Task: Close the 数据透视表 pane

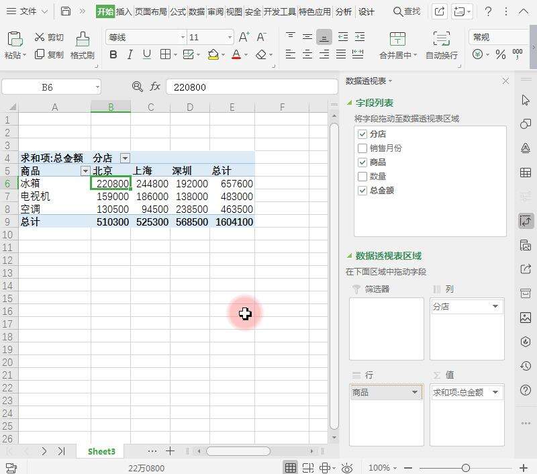Action: [x=505, y=81]
